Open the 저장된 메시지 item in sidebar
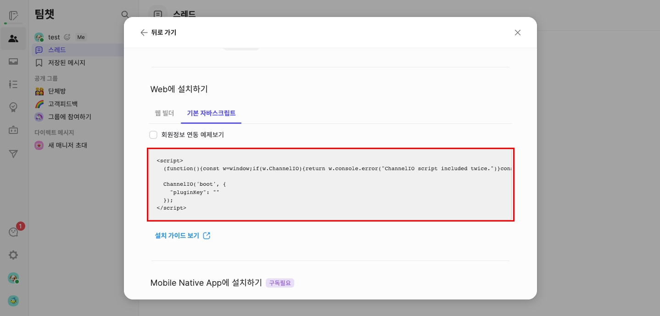The image size is (660, 316). [x=67, y=63]
